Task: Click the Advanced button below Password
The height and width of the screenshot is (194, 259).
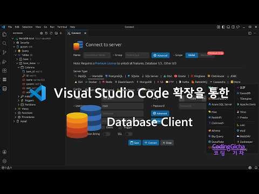Action: coord(160,113)
